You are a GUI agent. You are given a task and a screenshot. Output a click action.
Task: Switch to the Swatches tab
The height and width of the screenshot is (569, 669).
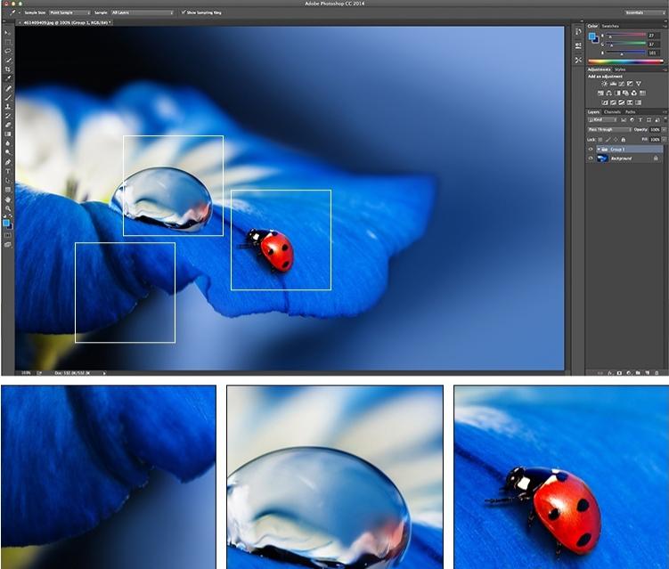point(610,26)
